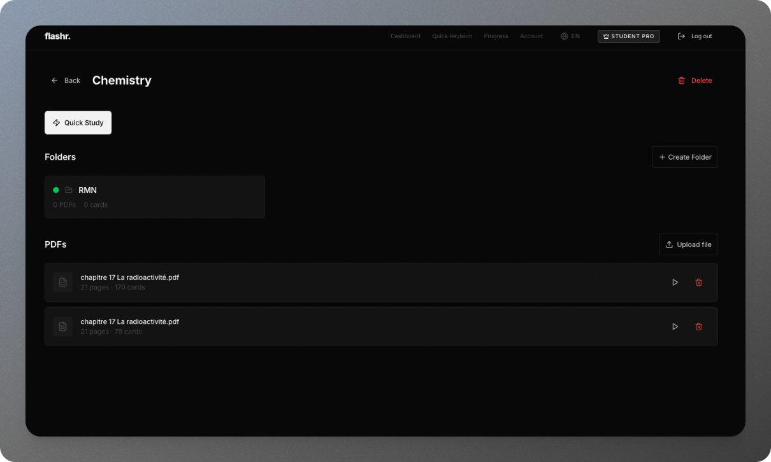Click the upload icon in Upload file button
This screenshot has width=771, height=462.
tap(669, 244)
